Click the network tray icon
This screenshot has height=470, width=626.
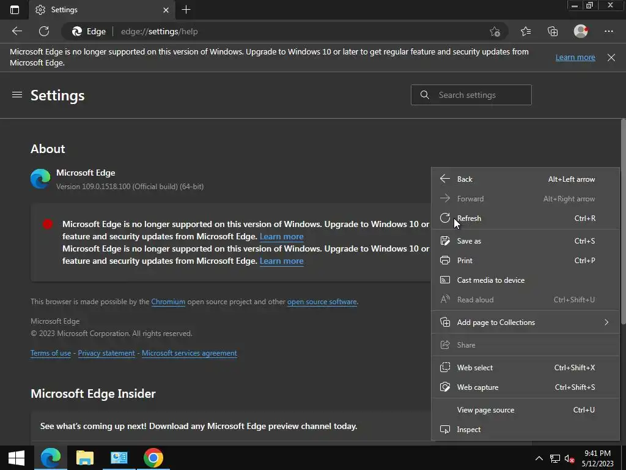554,458
